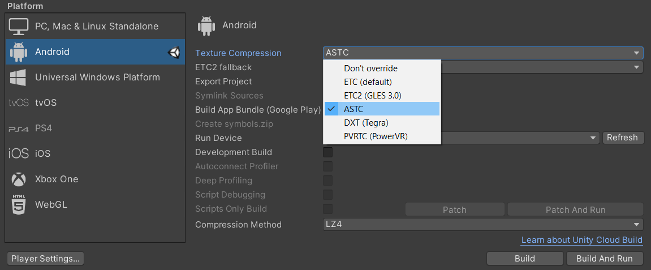Open Player Settings
This screenshot has height=270, width=651.
(46, 258)
